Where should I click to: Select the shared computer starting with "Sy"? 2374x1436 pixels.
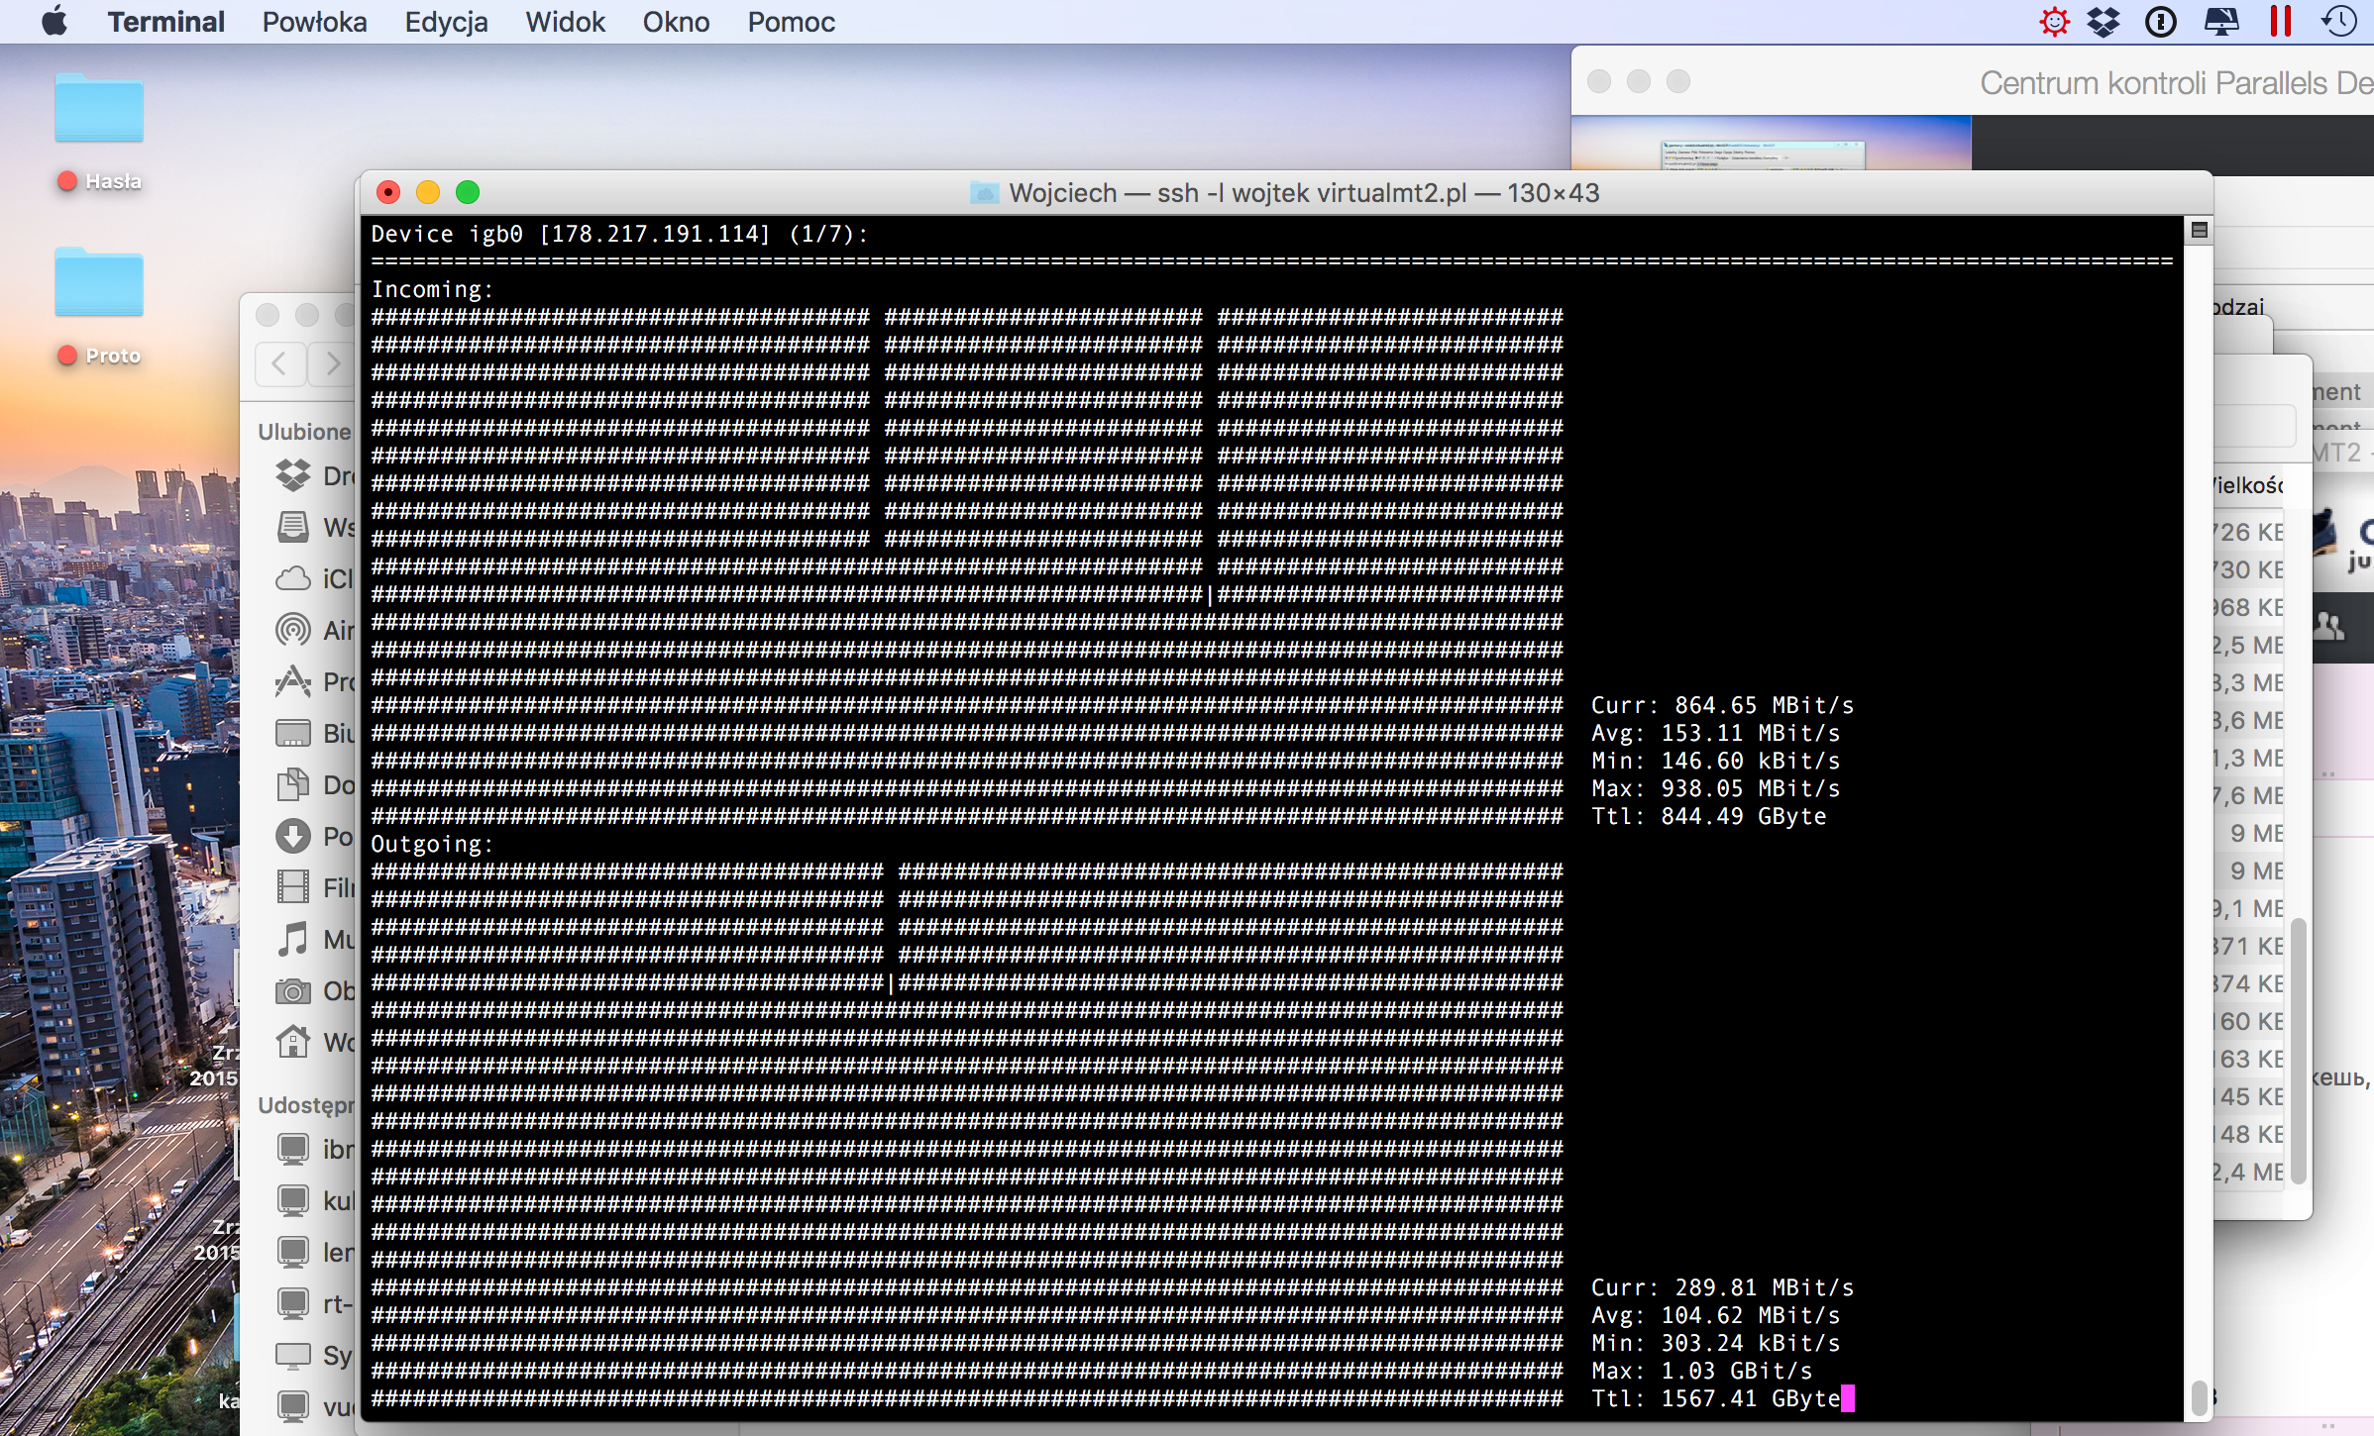click(315, 1355)
